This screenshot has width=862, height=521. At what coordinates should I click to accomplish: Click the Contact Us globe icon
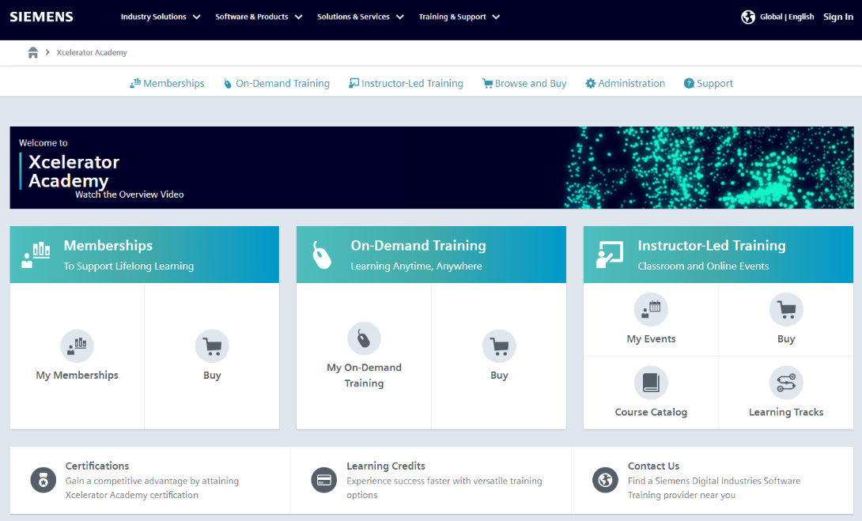pyautogui.click(x=605, y=481)
